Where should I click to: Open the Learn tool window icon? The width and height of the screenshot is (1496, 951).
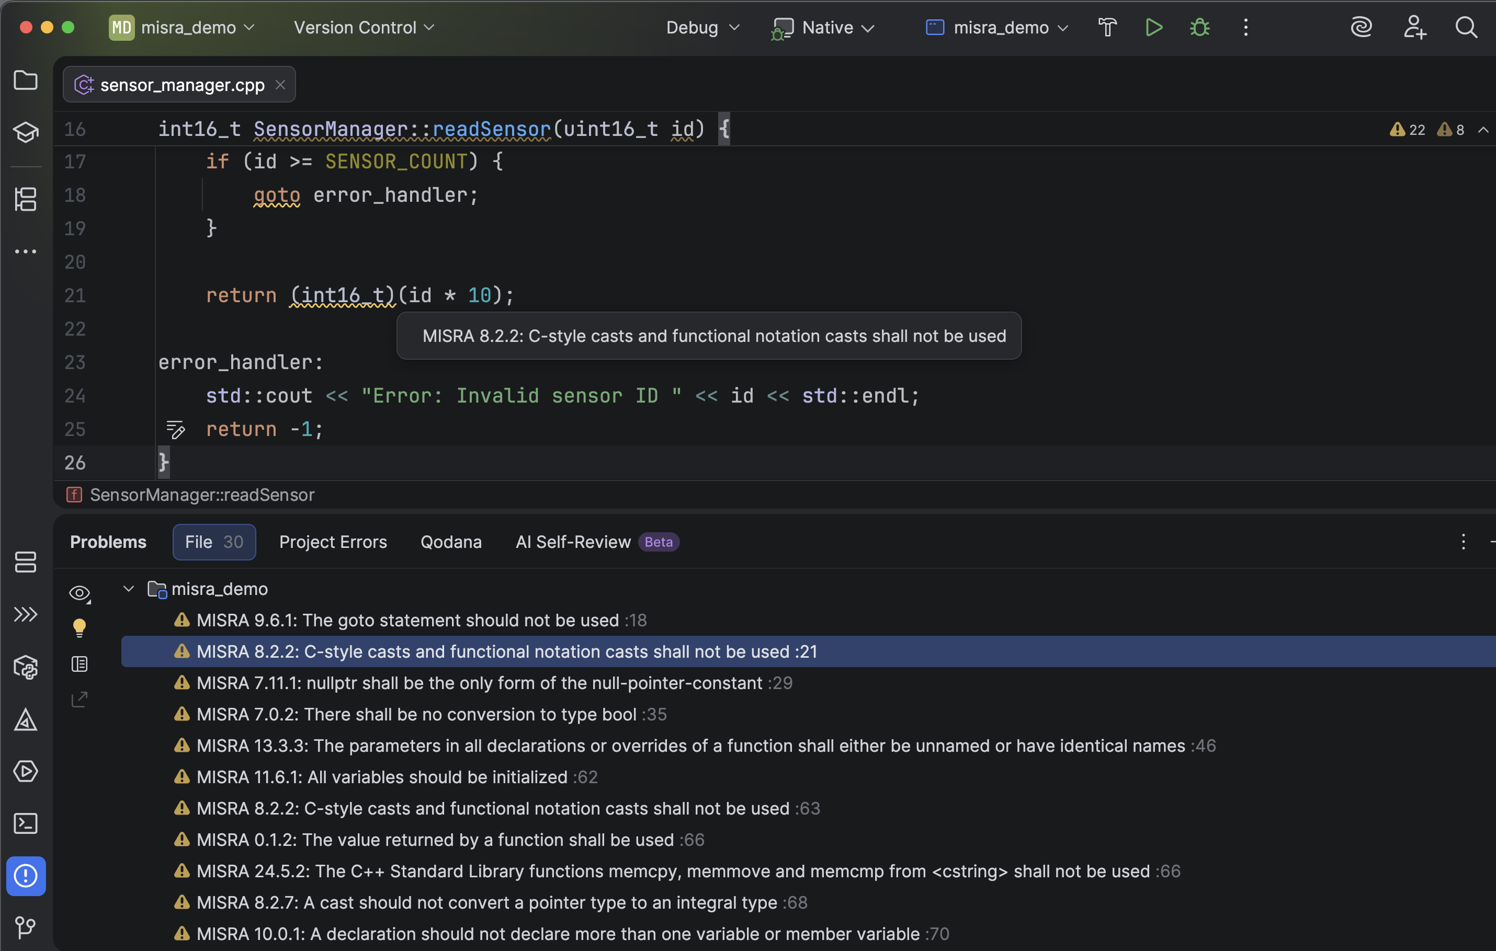26,132
